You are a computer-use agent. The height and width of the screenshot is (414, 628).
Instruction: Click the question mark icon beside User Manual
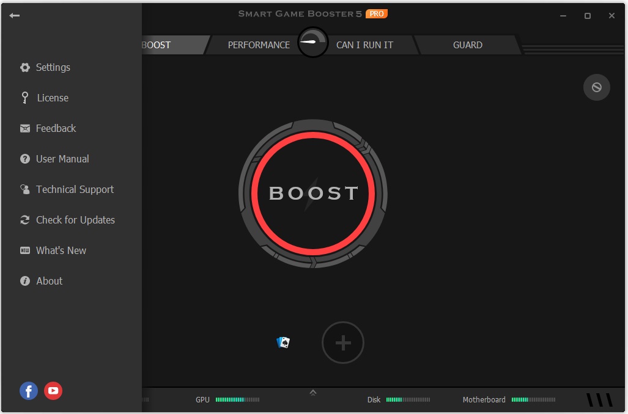click(x=25, y=159)
